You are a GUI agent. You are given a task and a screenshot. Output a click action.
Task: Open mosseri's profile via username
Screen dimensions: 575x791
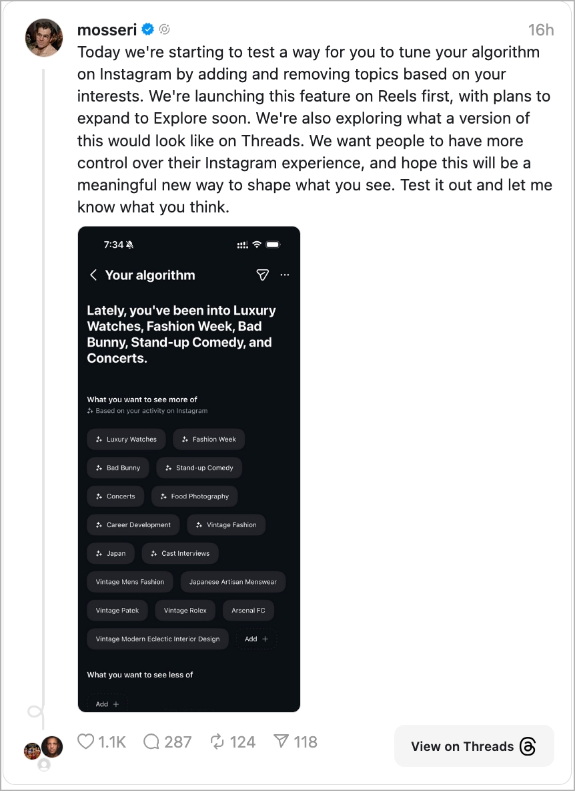click(107, 29)
